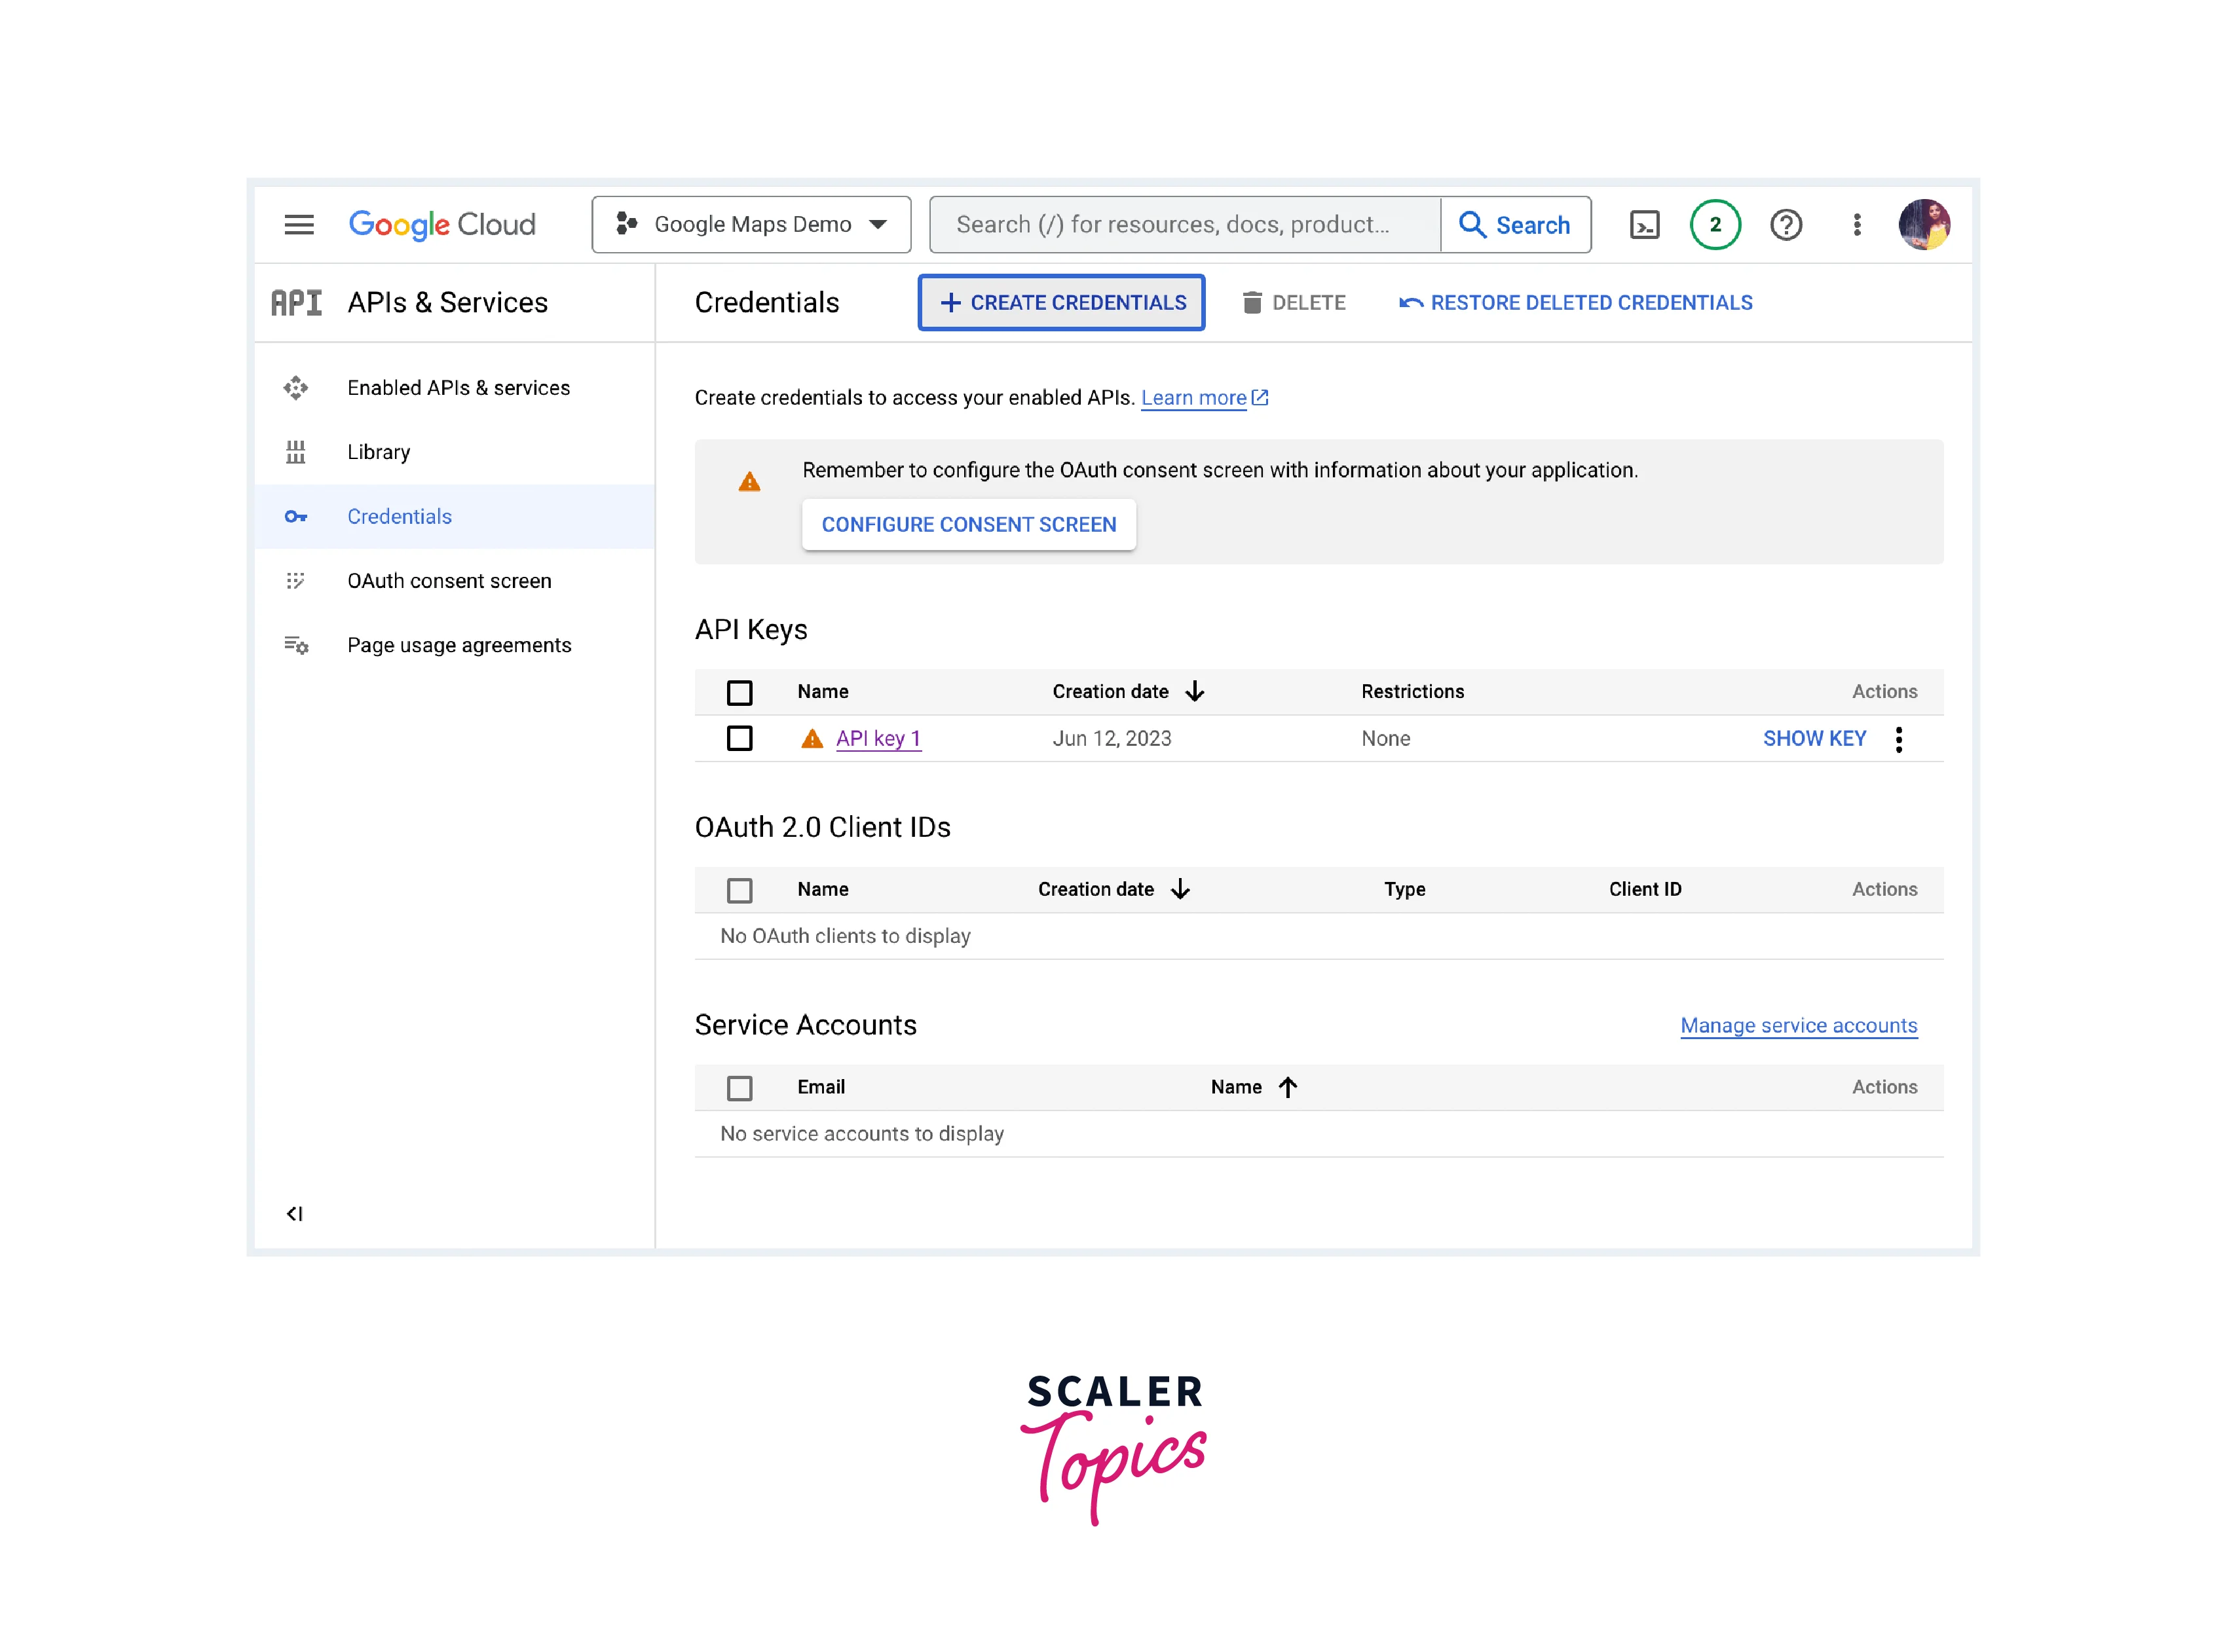Open notifications badge showing 2
This screenshot has width=2227, height=1652.
click(1715, 225)
